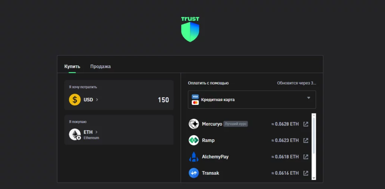Screen dimensions: 385x189
Task: Select the AlchemyPay provider name
Action: (215, 157)
